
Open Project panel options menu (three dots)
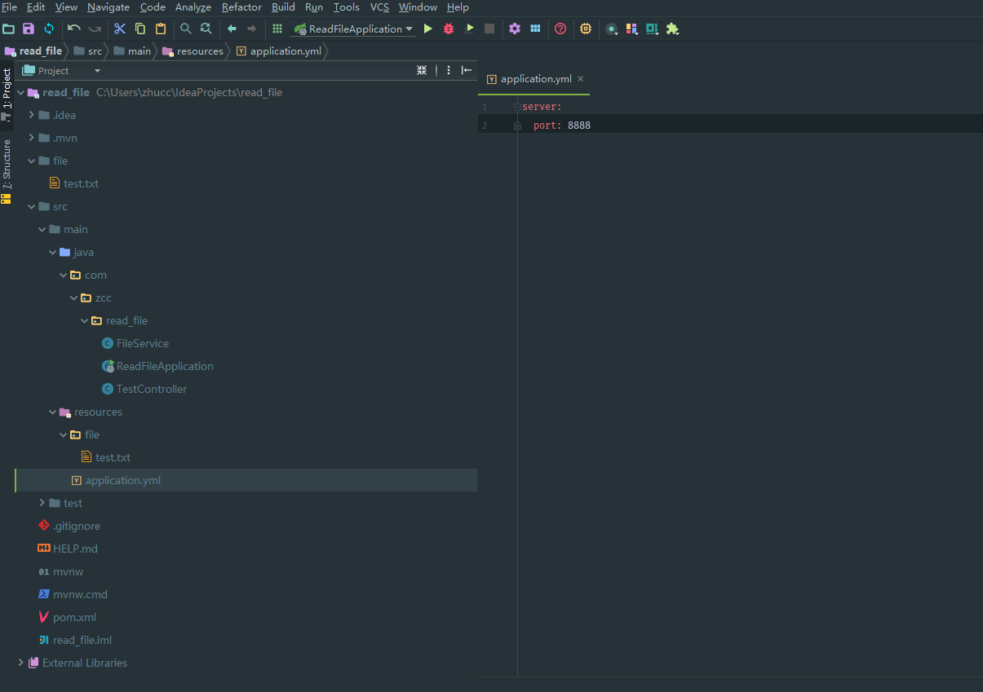click(x=449, y=71)
